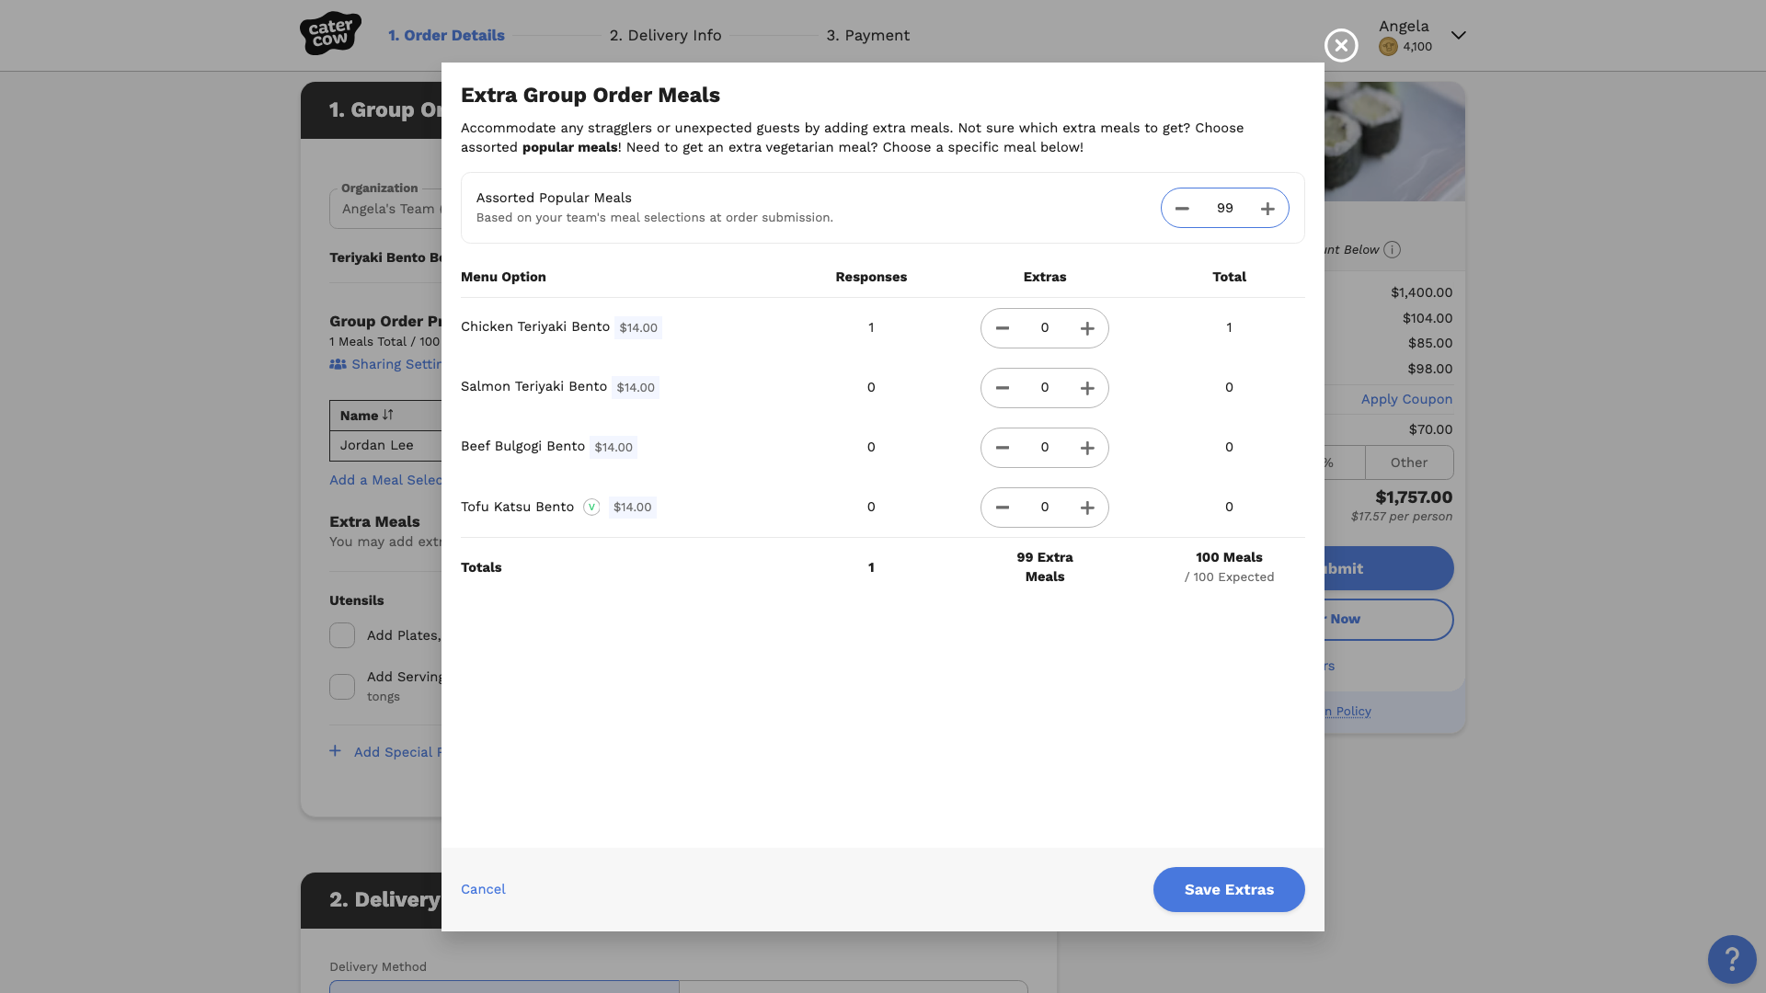The image size is (1766, 993).
Task: Tick the Add Plates utensils checkbox
Action: tap(342, 635)
